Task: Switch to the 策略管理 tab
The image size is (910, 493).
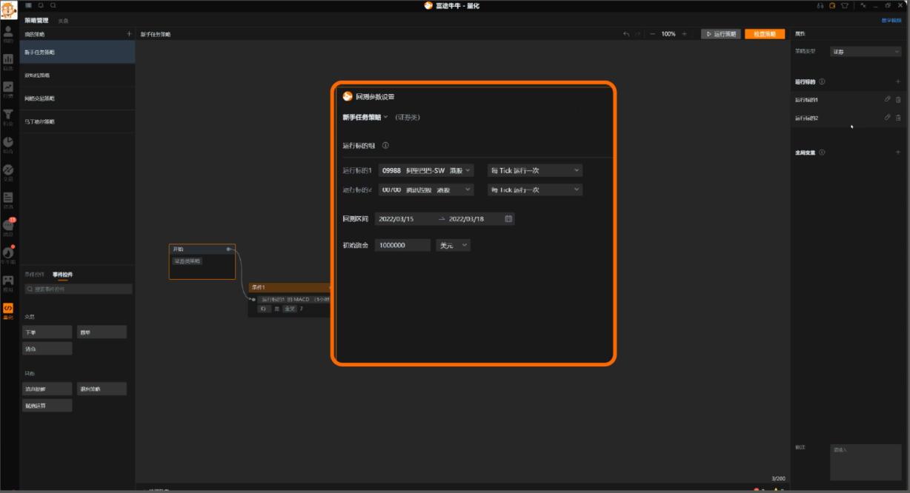Action: 36,20
